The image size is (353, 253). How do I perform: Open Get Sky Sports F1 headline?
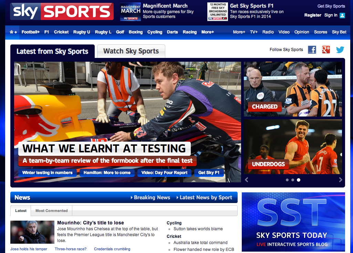[252, 6]
